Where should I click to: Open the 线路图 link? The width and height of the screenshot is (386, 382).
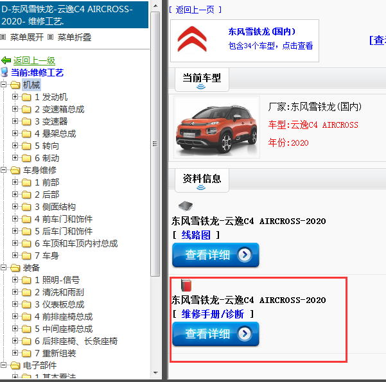coord(196,235)
